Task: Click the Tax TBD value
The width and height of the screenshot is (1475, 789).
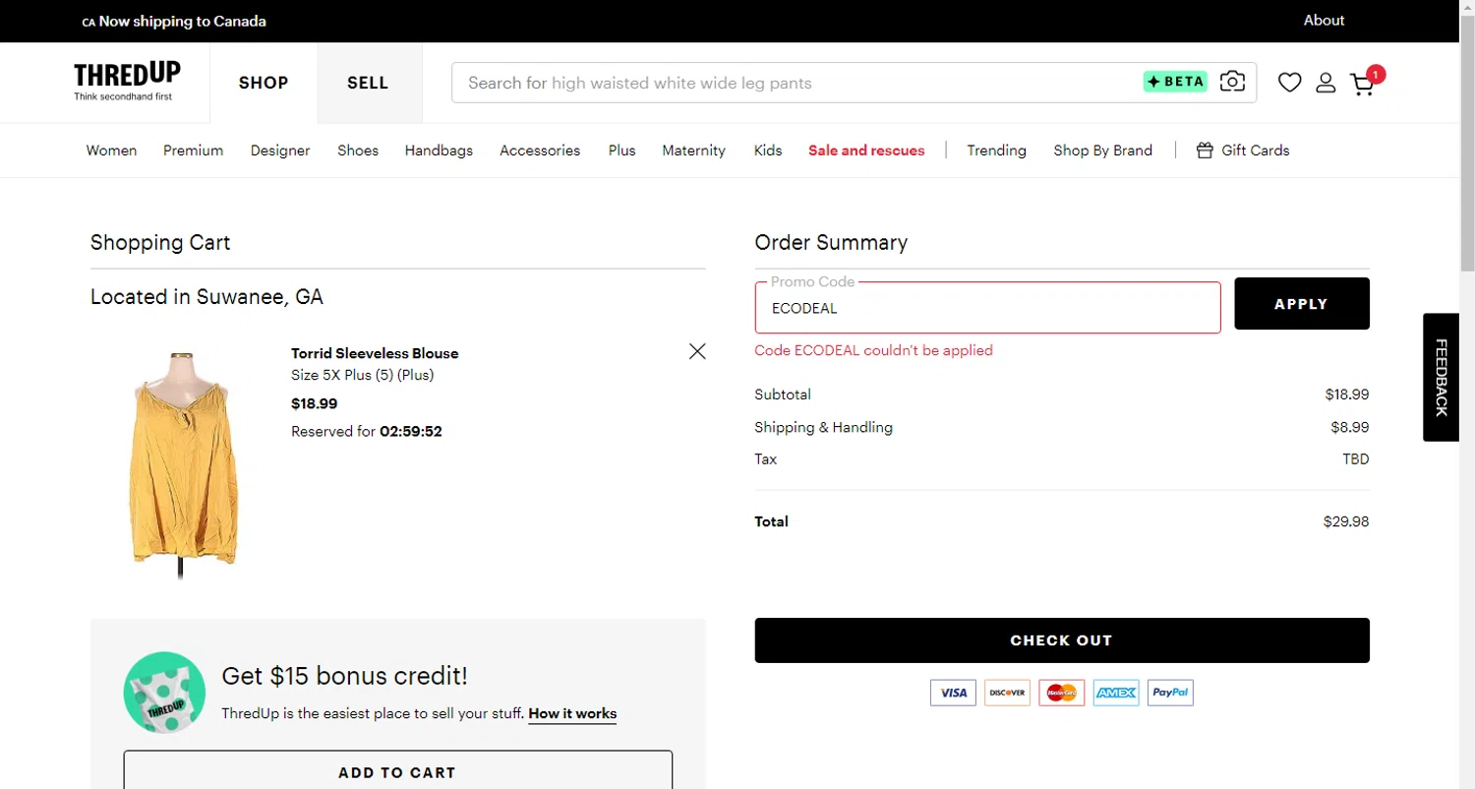Action: [1356, 459]
